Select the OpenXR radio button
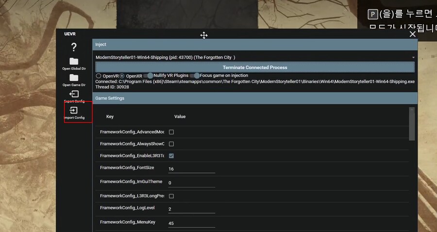 122,76
